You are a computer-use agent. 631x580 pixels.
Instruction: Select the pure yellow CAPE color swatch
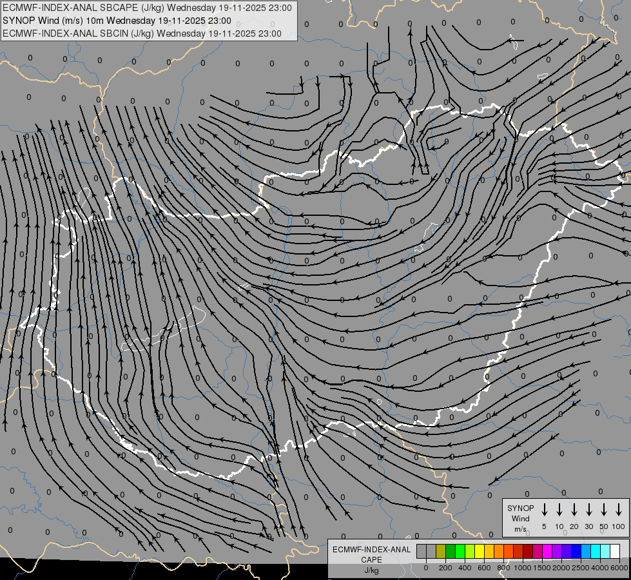[480, 551]
